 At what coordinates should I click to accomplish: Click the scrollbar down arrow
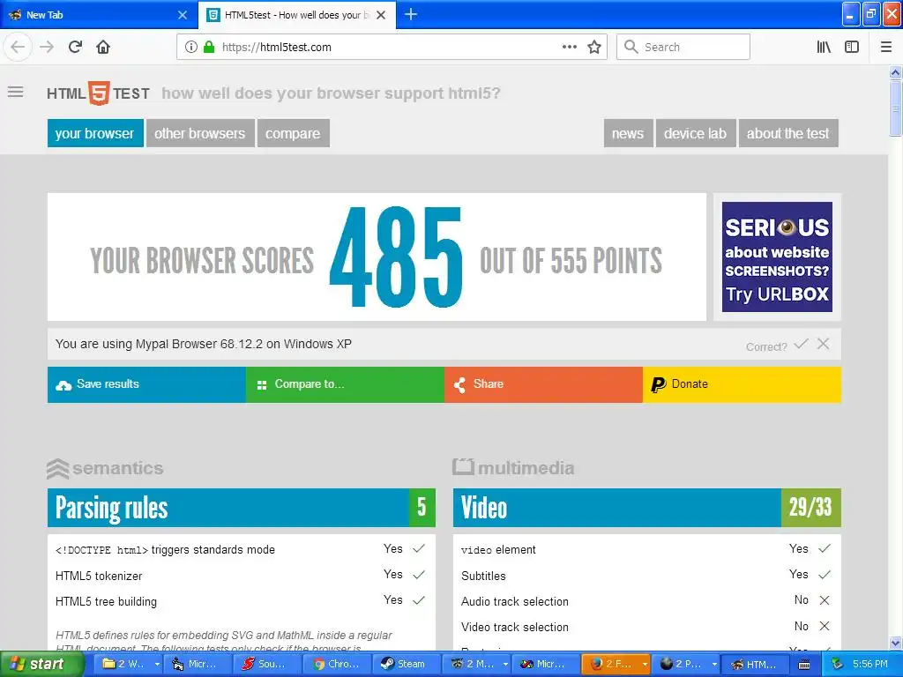click(x=895, y=643)
